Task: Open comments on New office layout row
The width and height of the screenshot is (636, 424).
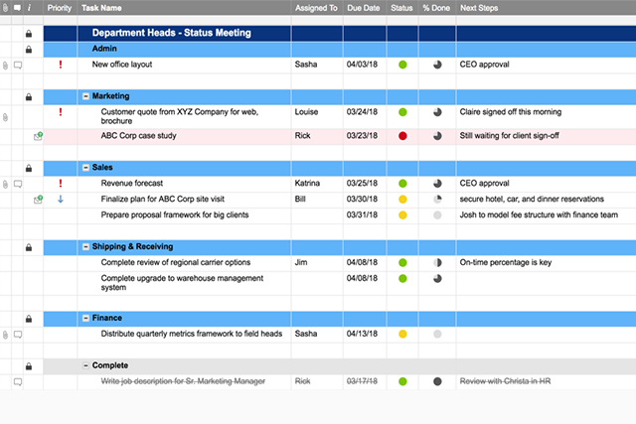Action: pyautogui.click(x=18, y=65)
